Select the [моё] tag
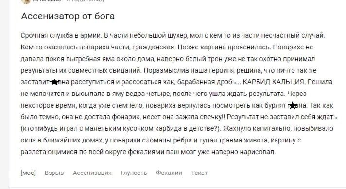346x189 pixels. (x=28, y=173)
